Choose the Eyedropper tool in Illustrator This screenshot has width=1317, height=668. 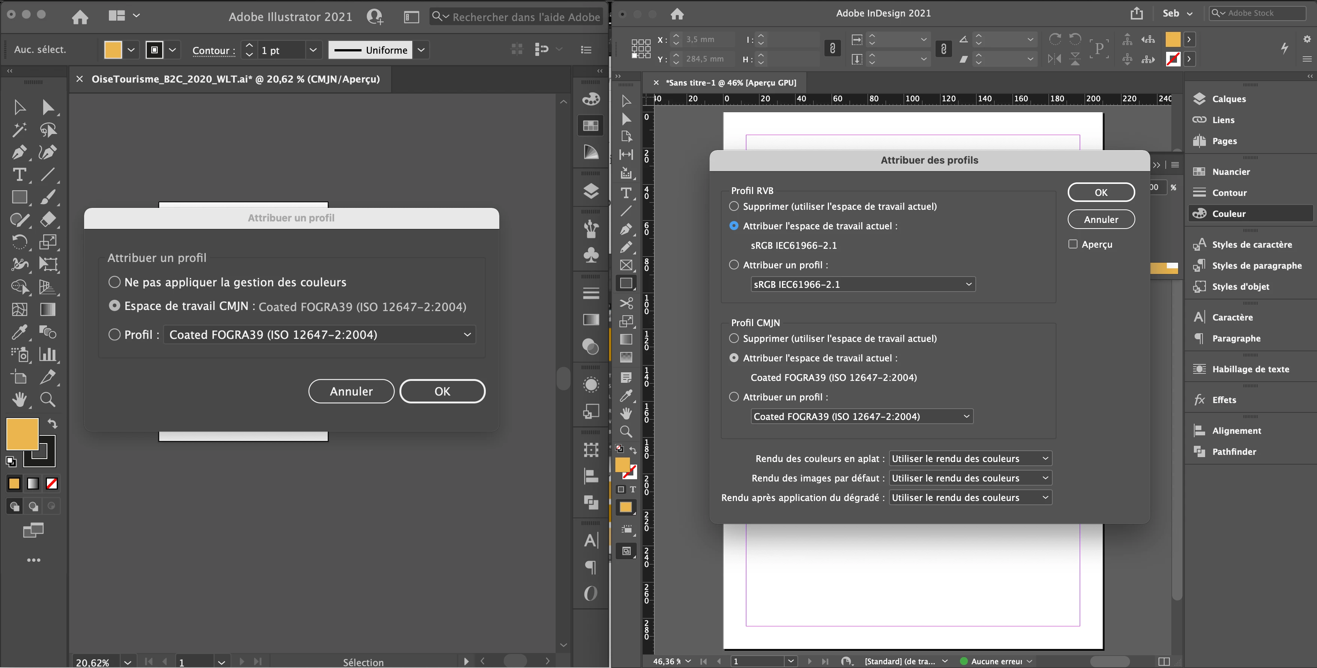[19, 332]
